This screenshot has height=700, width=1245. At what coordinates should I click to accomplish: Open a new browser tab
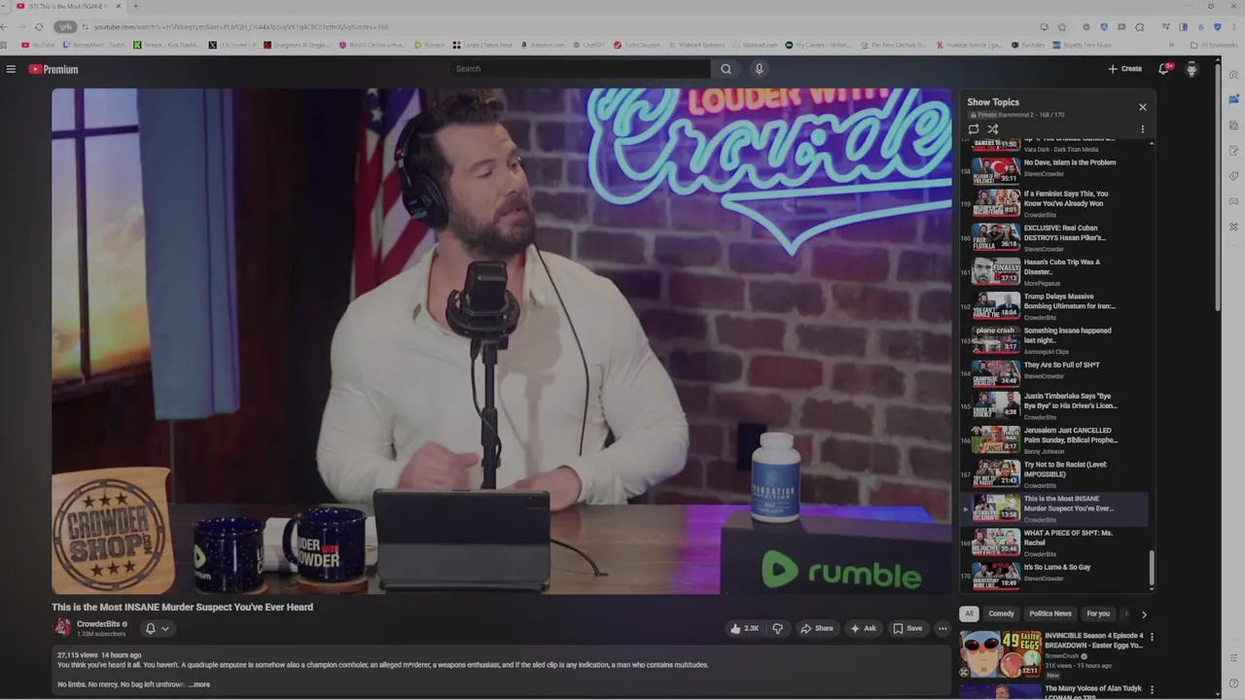click(x=135, y=7)
